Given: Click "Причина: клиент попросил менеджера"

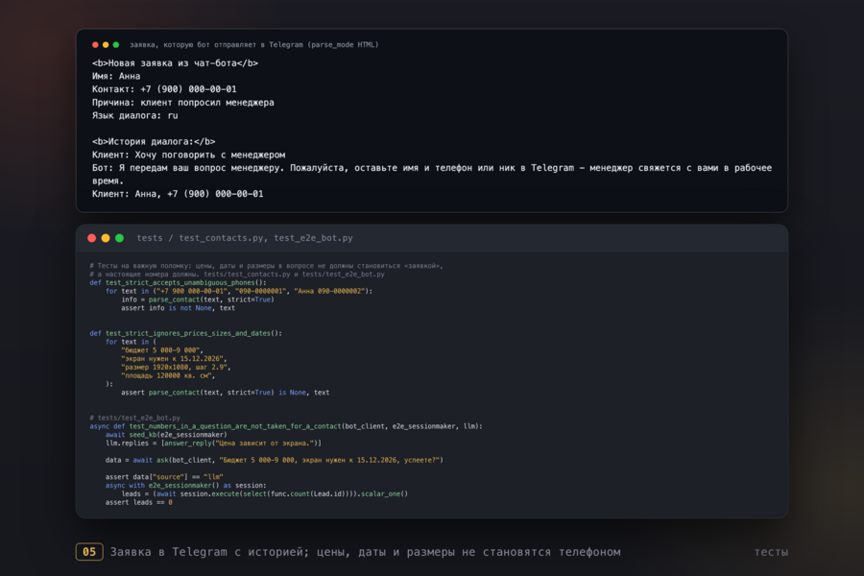Looking at the screenshot, I should [x=183, y=103].
